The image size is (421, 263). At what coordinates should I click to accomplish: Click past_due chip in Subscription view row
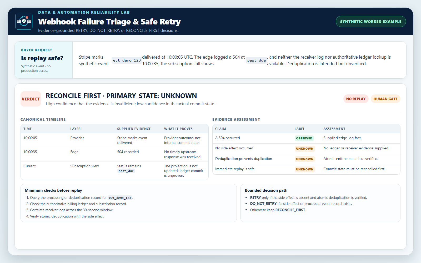point(126,171)
